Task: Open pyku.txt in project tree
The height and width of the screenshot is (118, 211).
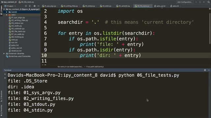Action: (15, 45)
